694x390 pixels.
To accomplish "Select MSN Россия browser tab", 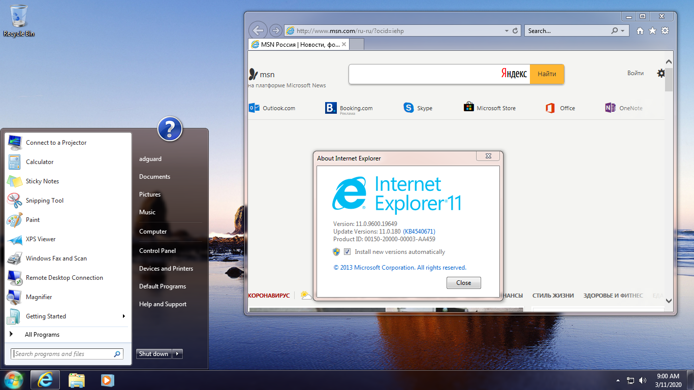I will (299, 45).
